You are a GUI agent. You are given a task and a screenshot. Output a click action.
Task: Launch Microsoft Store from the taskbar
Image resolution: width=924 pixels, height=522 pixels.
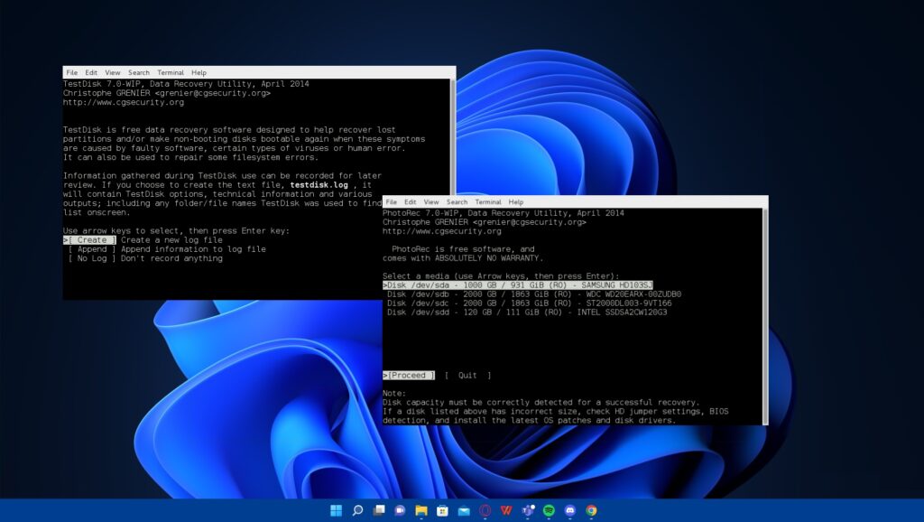coord(442,510)
